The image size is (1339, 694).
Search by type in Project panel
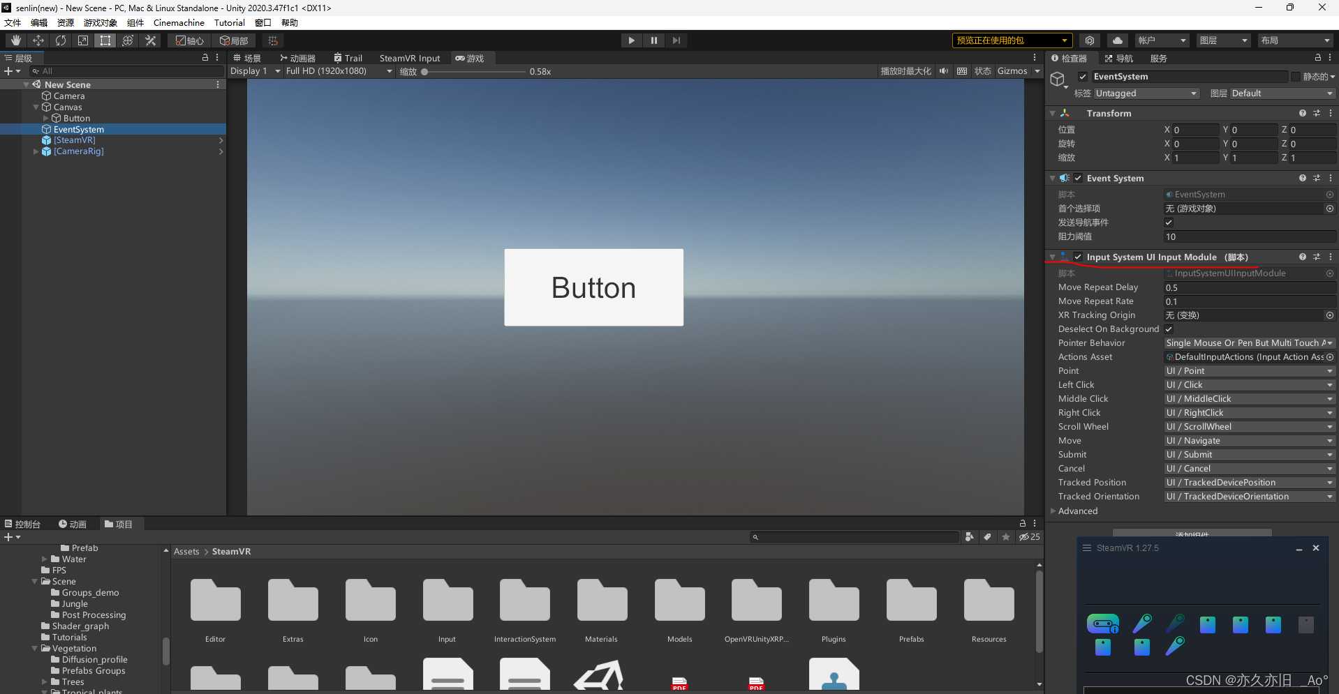click(x=970, y=537)
